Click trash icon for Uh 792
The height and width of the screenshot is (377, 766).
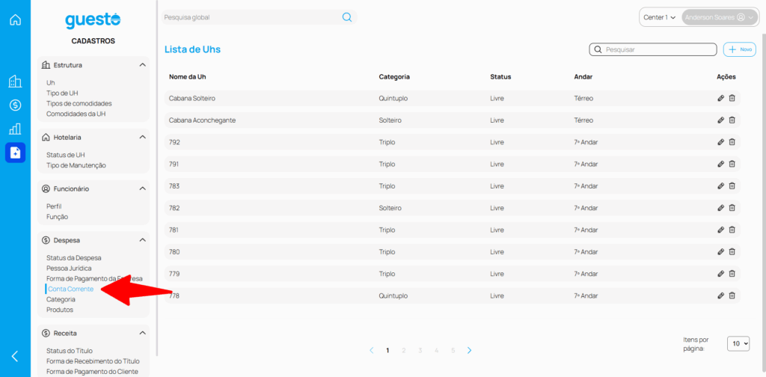point(732,142)
